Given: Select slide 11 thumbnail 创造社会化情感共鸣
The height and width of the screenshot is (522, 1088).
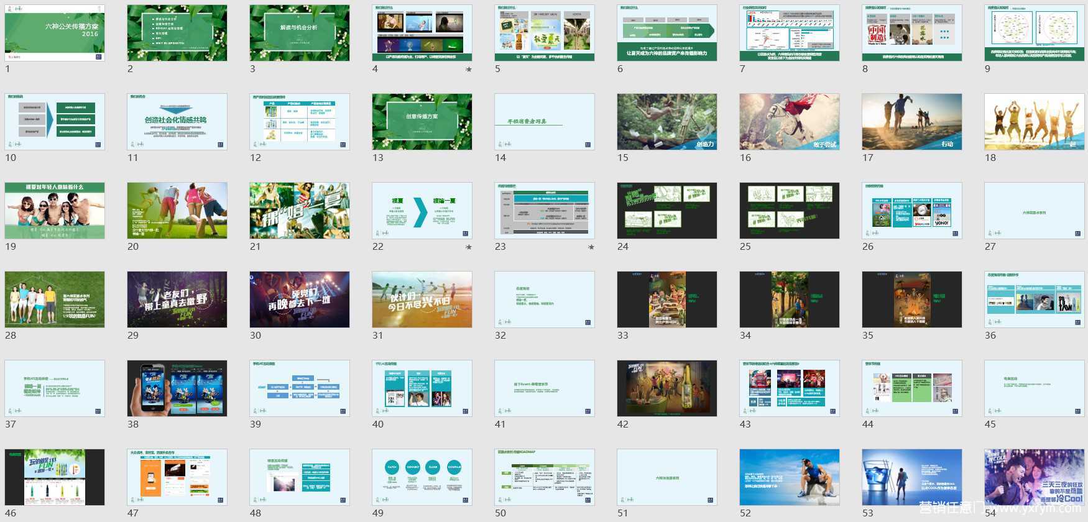Looking at the screenshot, I should [x=177, y=122].
